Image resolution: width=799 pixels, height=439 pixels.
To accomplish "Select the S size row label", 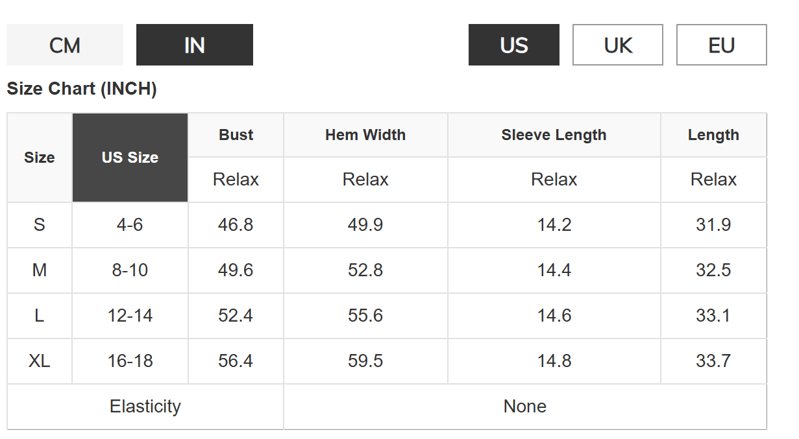I will click(x=40, y=225).
